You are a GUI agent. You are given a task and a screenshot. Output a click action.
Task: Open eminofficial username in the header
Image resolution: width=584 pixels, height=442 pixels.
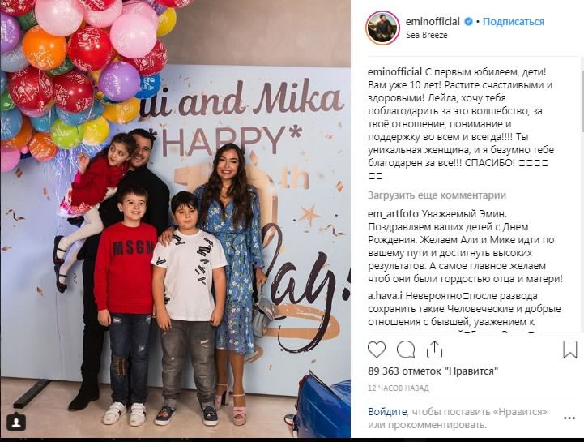coord(433,22)
